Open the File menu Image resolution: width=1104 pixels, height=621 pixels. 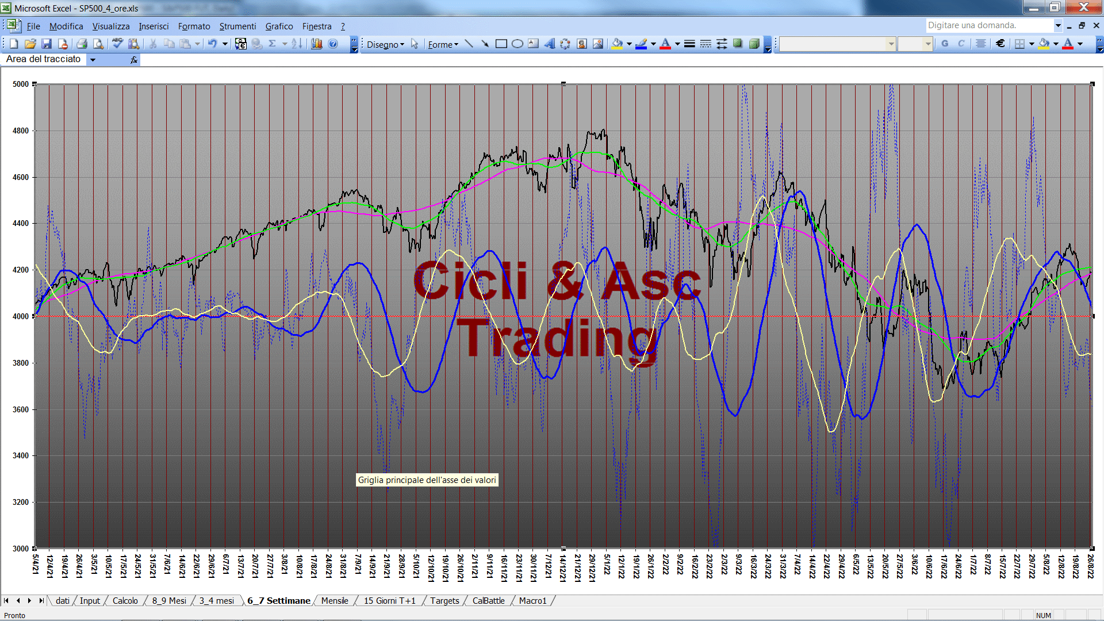pyautogui.click(x=33, y=26)
